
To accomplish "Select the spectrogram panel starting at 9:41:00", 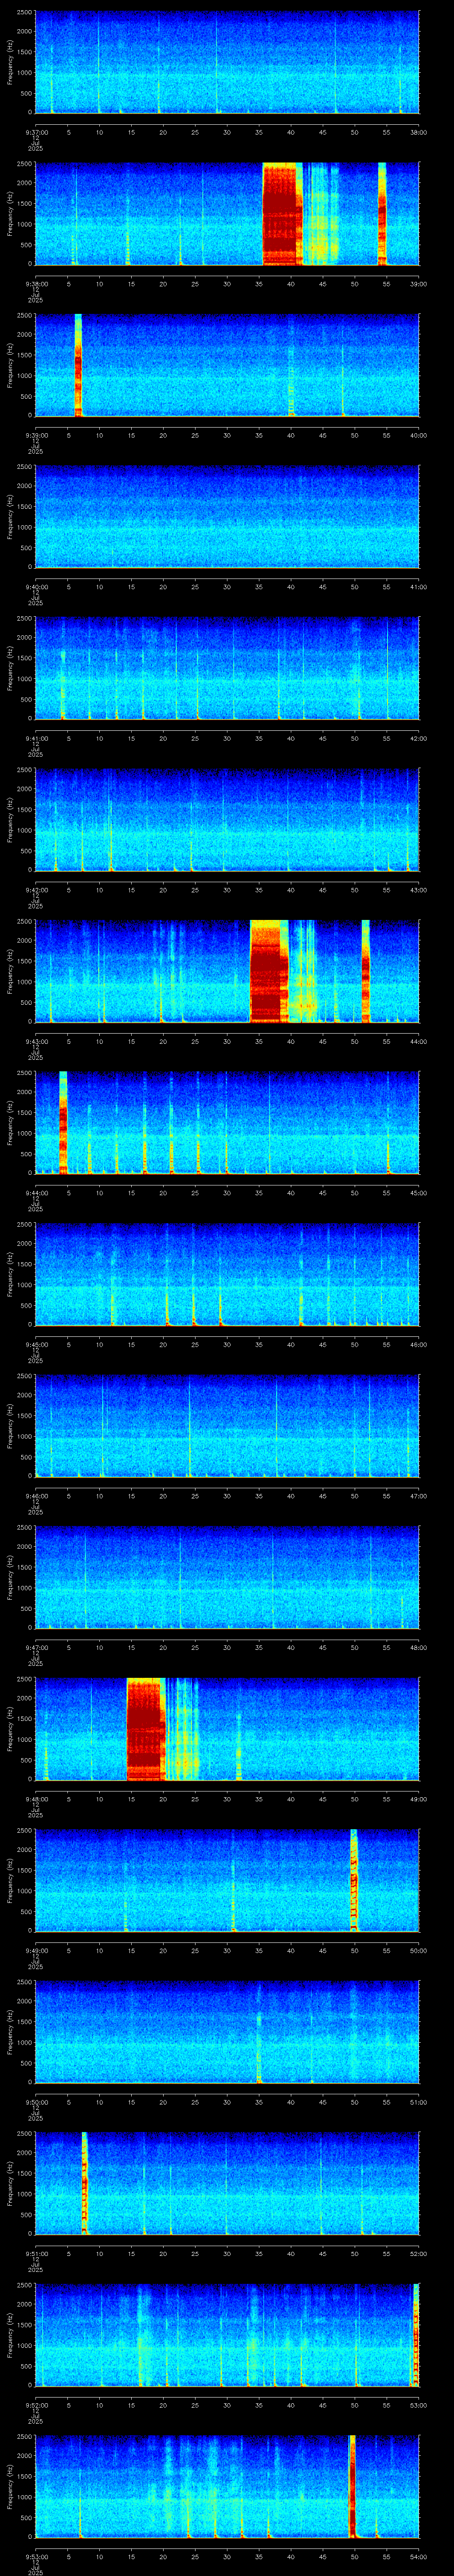I will (x=227, y=669).
